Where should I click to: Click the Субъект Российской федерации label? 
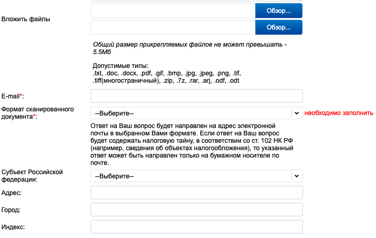coord(32,176)
